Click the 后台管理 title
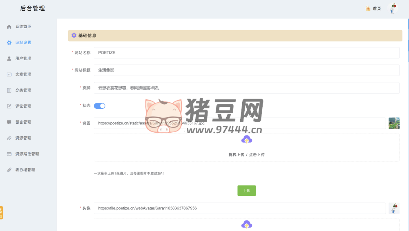The height and width of the screenshot is (231, 409). point(33,9)
